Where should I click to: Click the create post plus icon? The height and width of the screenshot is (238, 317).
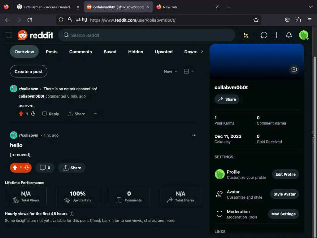(x=276, y=35)
